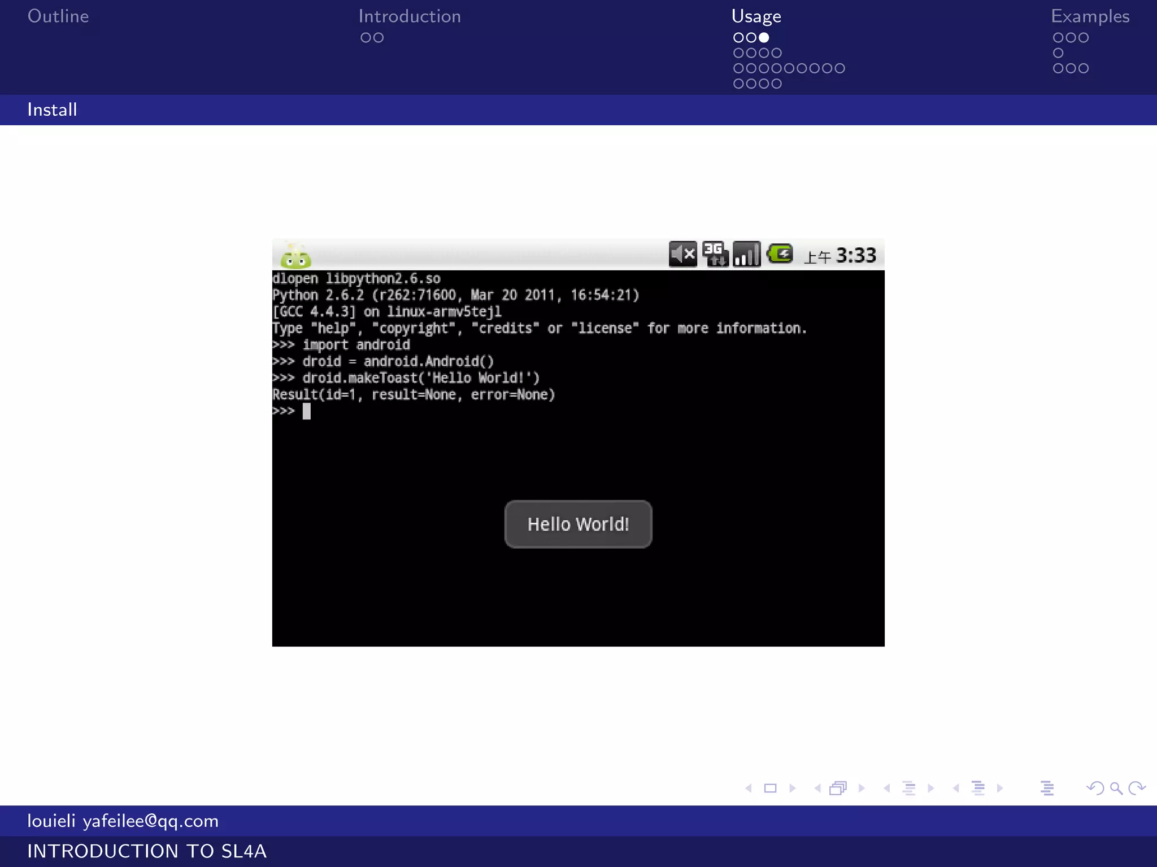1157x867 pixels.
Task: Click the go-back curved arrow icon
Action: (x=1095, y=788)
